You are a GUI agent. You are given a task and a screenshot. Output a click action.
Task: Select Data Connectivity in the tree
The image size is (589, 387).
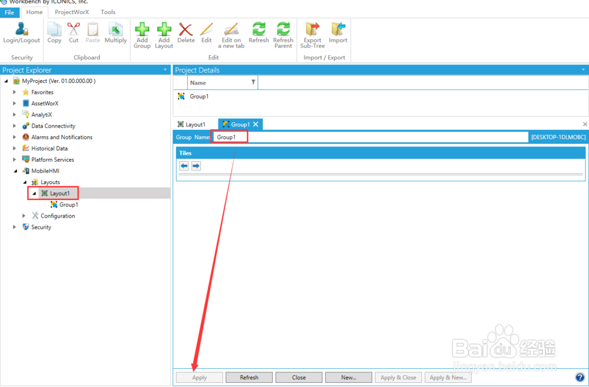click(53, 126)
